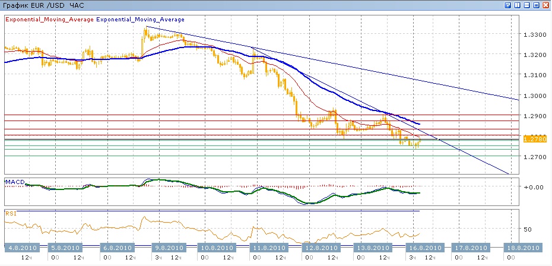Close the chart with the red X

coord(544,5)
